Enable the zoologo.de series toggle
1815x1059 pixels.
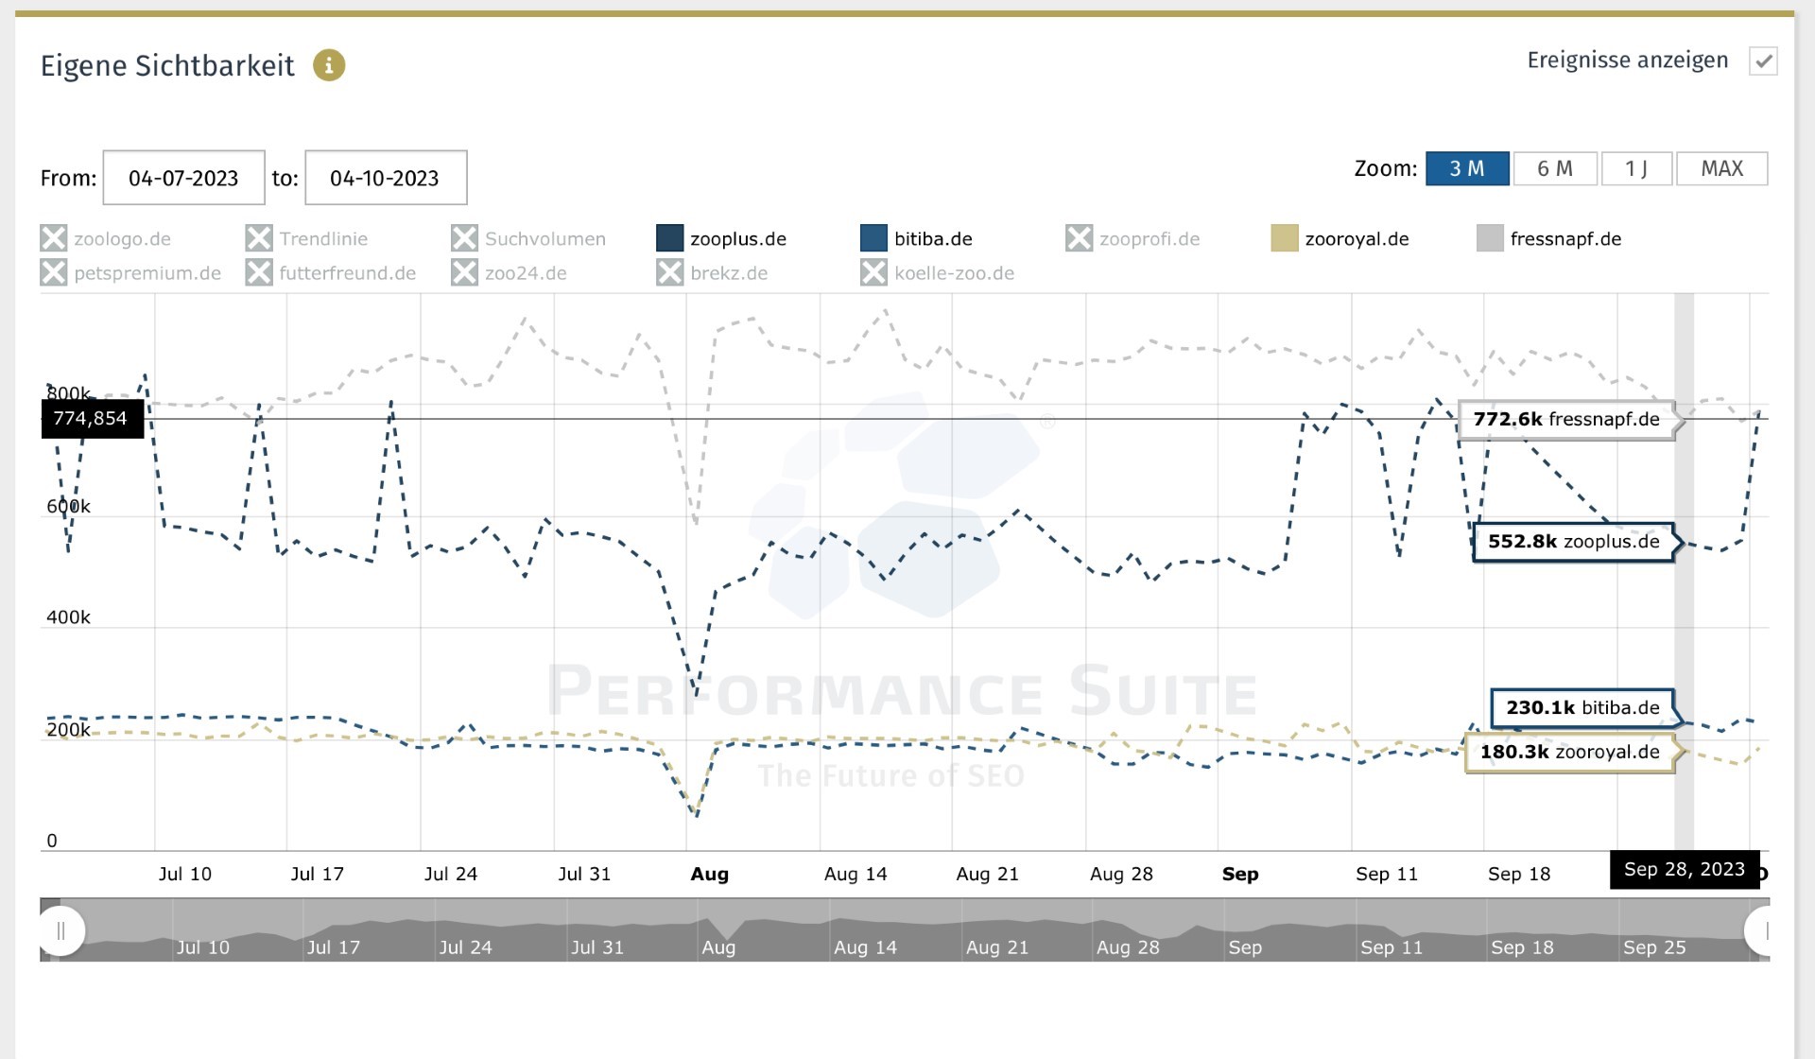pyautogui.click(x=54, y=238)
